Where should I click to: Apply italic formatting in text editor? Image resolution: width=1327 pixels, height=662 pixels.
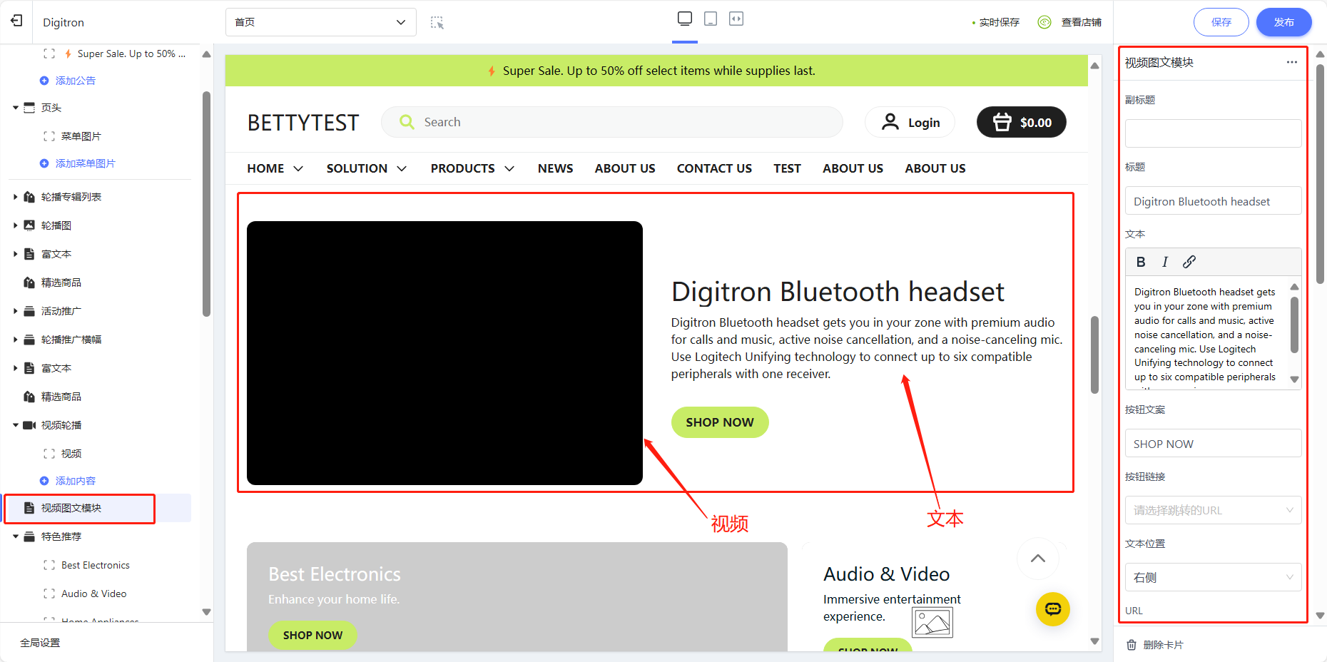pyautogui.click(x=1165, y=262)
